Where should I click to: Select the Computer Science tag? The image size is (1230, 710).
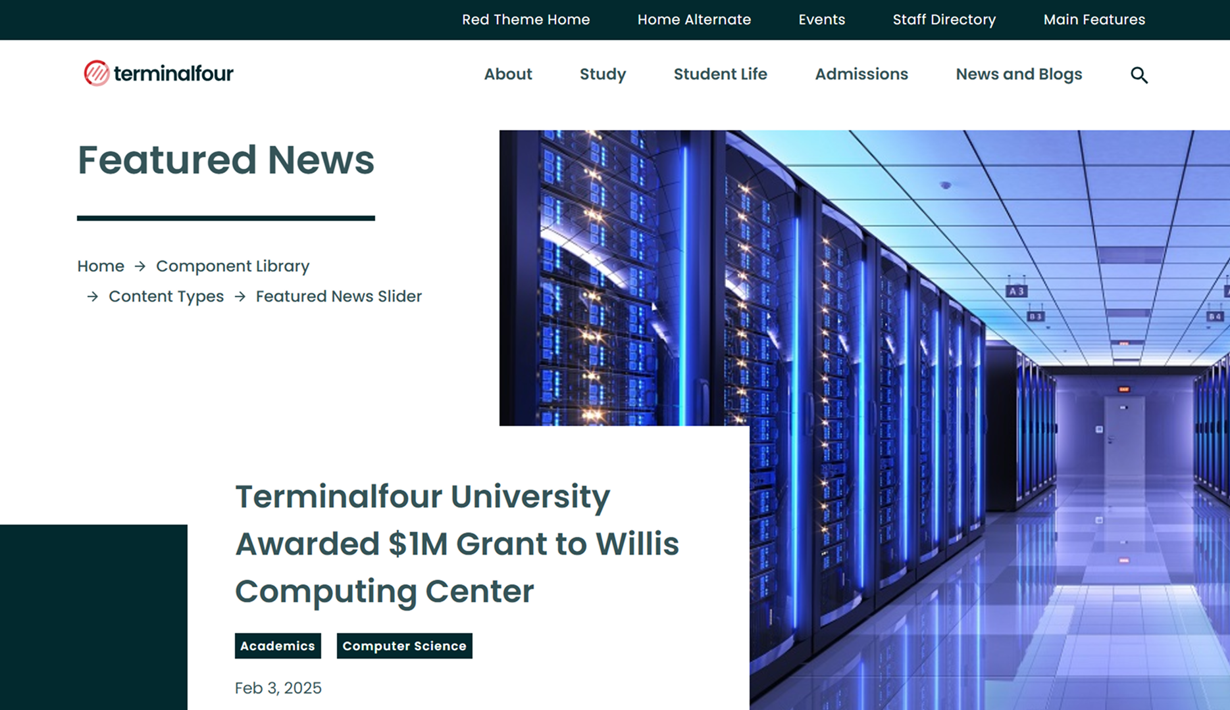404,646
